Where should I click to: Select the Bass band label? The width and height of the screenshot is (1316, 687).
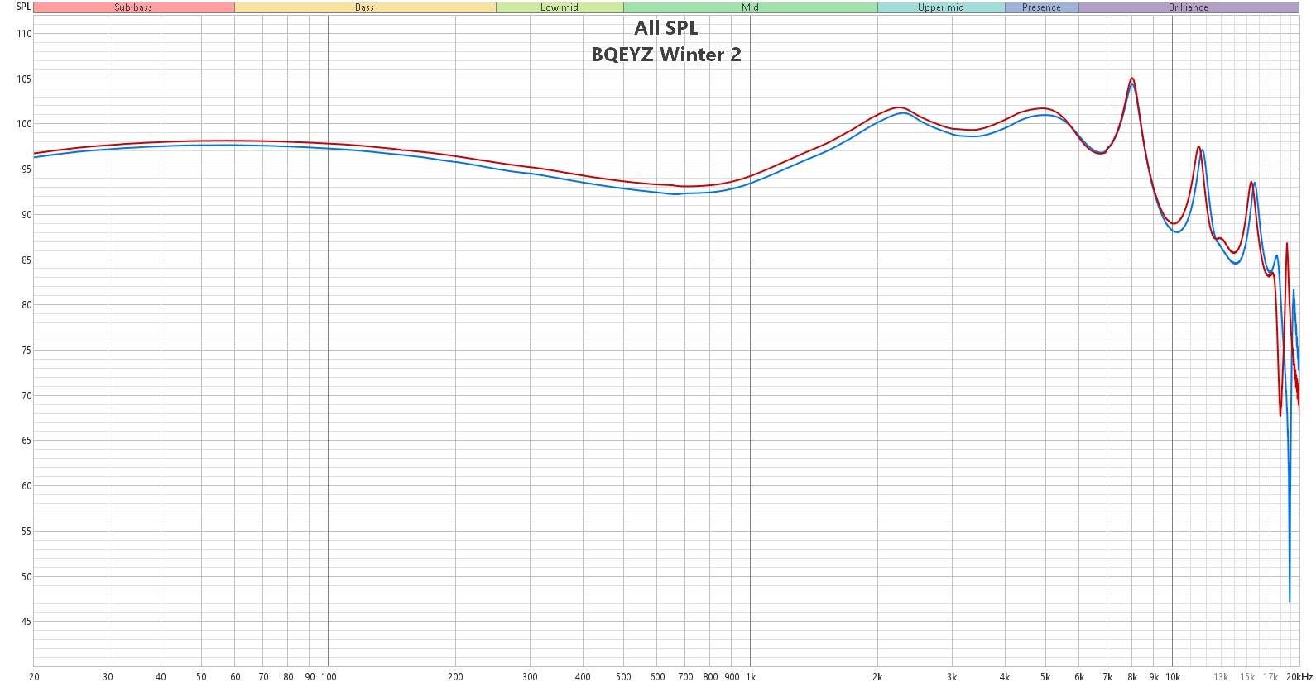[x=365, y=7]
